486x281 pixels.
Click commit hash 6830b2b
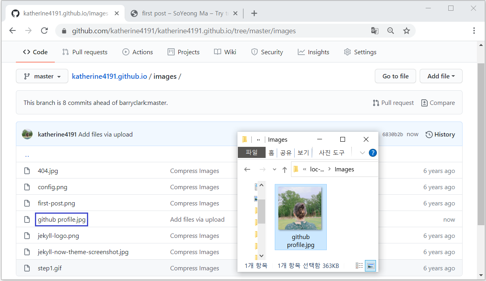(x=393, y=135)
